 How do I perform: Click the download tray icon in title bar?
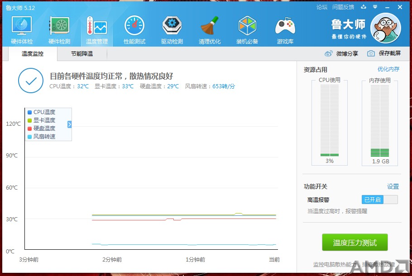pos(364,7)
